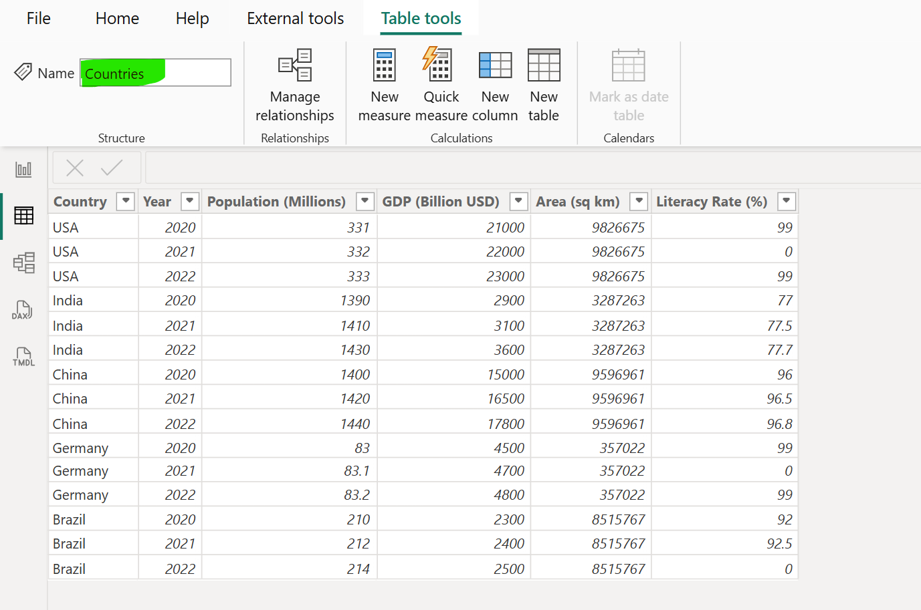Switch to Report view in the left sidebar
Image resolution: width=921 pixels, height=610 pixels.
(x=23, y=169)
